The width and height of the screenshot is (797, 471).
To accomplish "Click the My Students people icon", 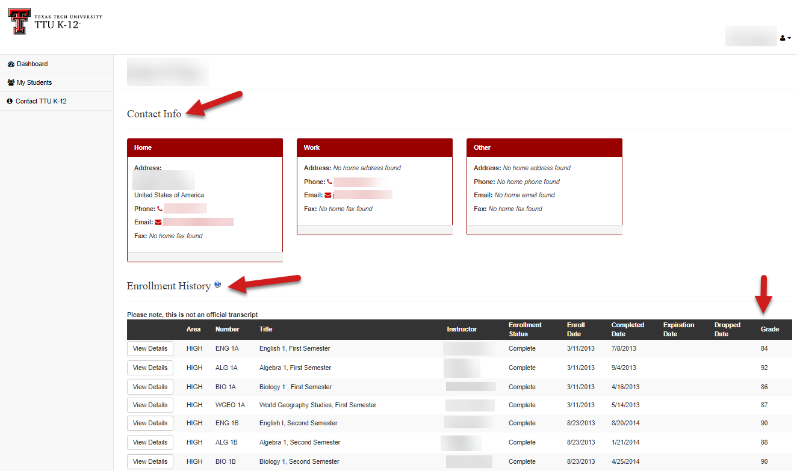I will (x=11, y=82).
